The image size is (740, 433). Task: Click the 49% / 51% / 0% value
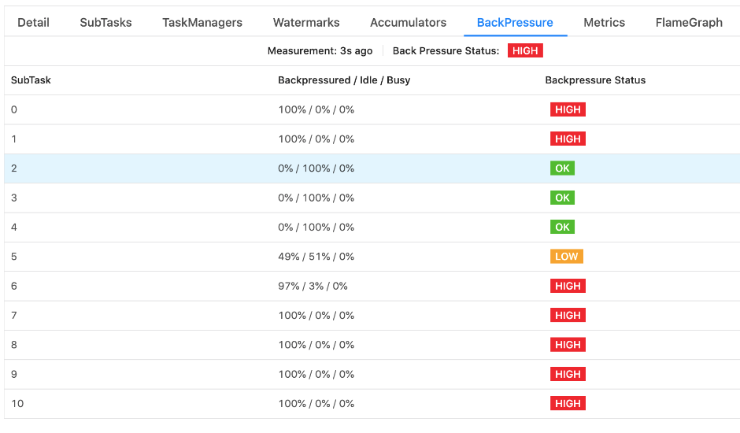(x=316, y=257)
